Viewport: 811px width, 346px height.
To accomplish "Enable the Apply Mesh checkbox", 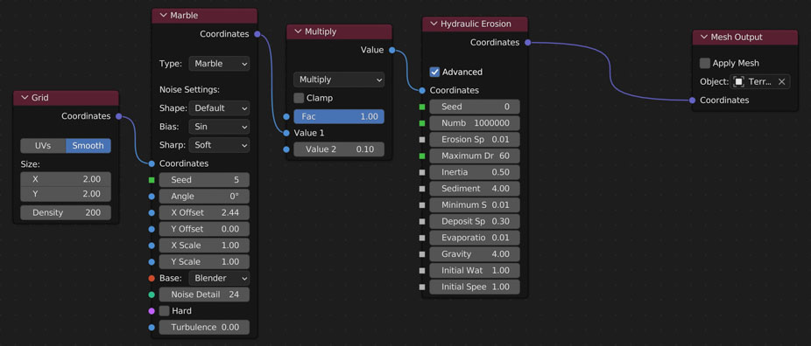I will click(705, 63).
